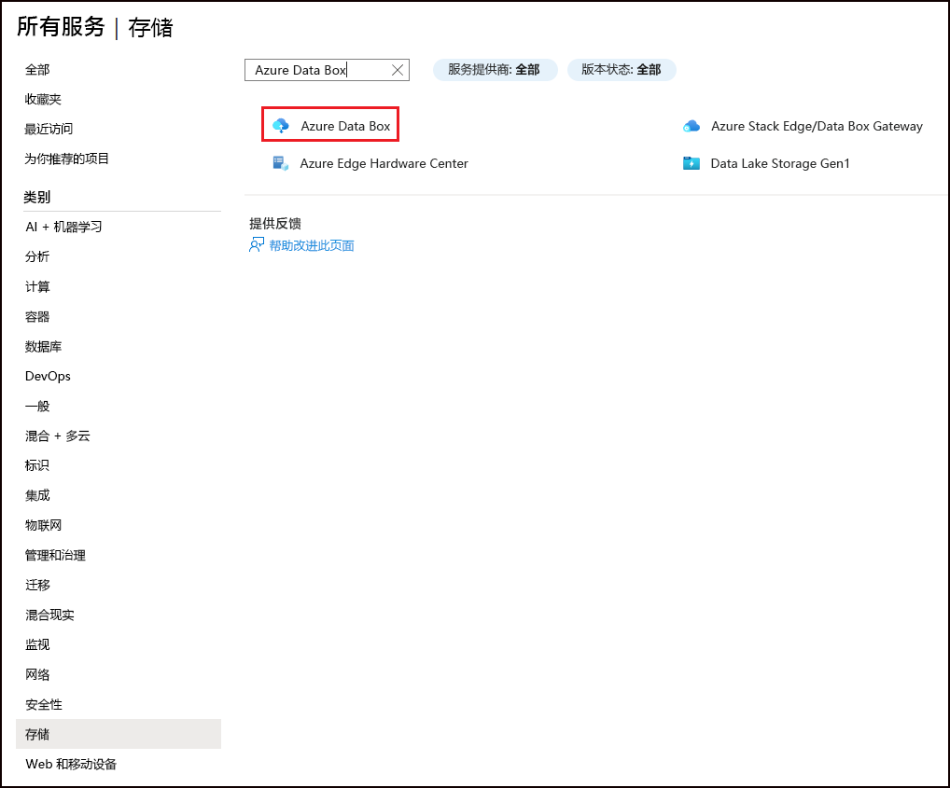Select the 计算 category
Screen dimensions: 950x788
coord(37,287)
